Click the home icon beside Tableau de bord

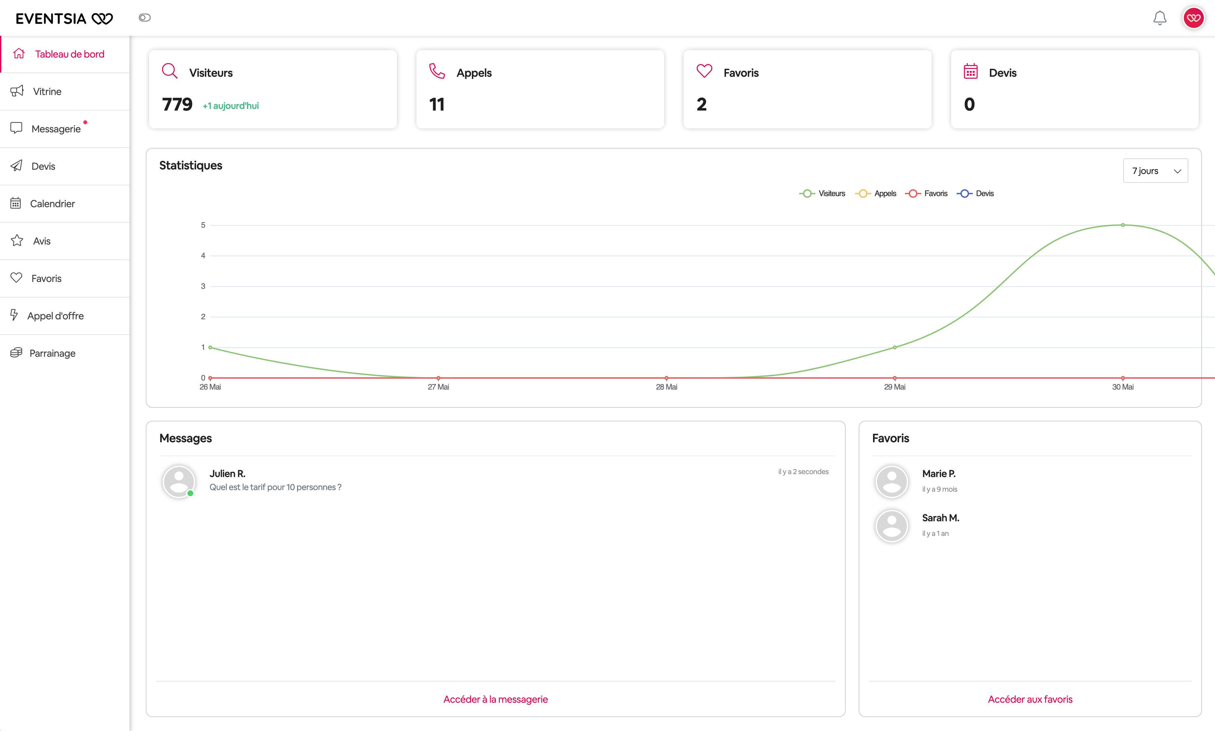pos(19,54)
